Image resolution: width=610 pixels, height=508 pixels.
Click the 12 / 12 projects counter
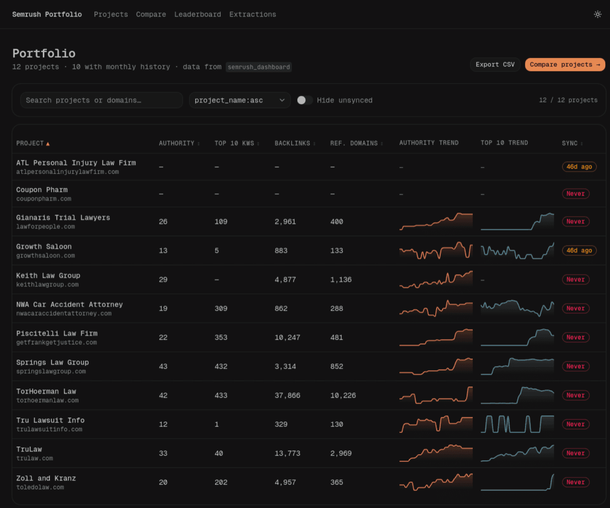[x=568, y=100]
